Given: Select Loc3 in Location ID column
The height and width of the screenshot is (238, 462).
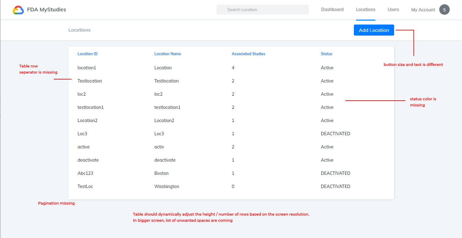Looking at the screenshot, I should coord(82,134).
